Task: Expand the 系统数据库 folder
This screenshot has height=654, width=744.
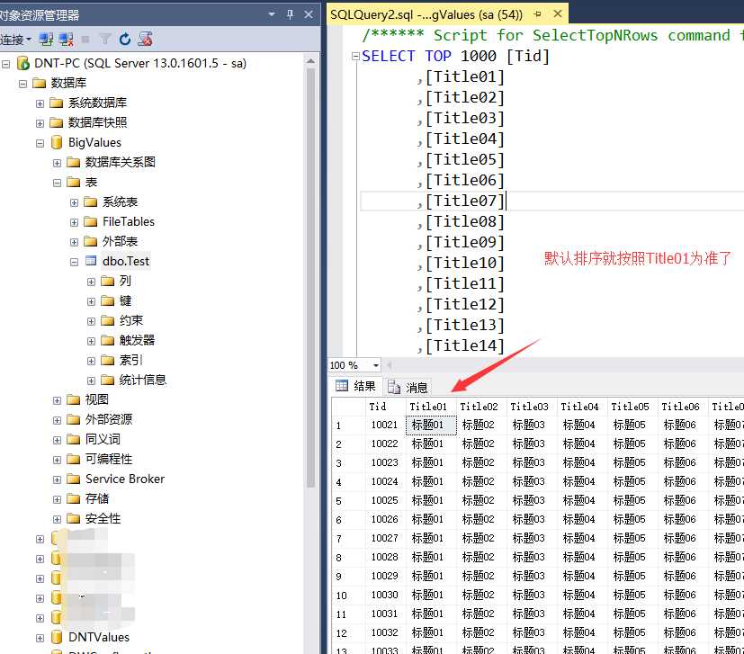Action: point(40,103)
